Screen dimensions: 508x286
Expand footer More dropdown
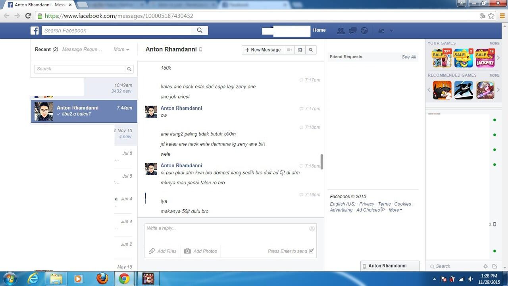pos(395,210)
